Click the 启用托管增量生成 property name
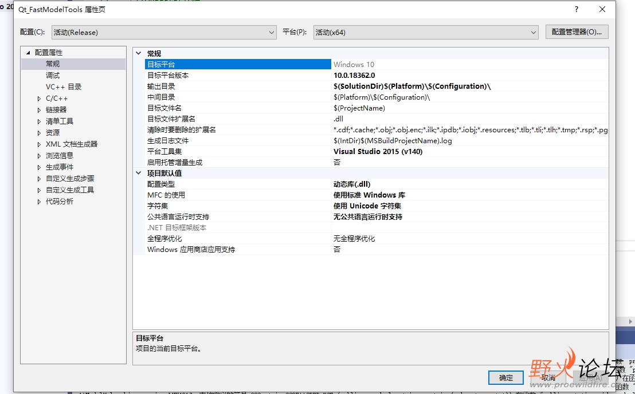The width and height of the screenshot is (635, 394). pyautogui.click(x=175, y=162)
